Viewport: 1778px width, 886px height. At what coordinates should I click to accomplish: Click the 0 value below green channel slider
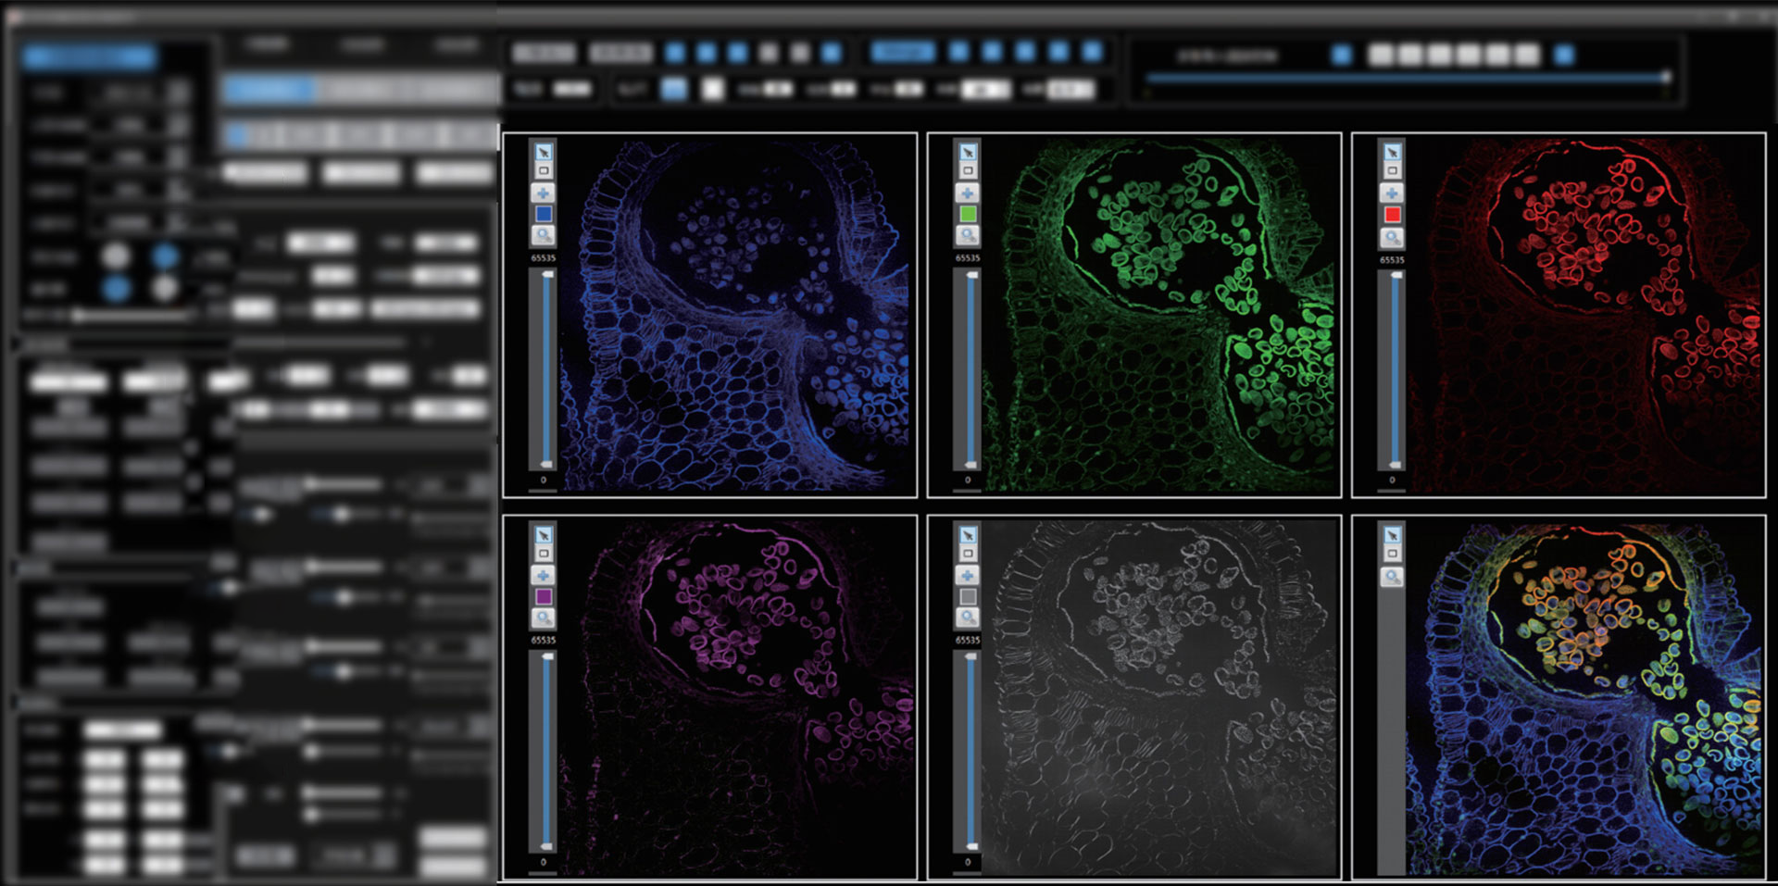coord(968,480)
